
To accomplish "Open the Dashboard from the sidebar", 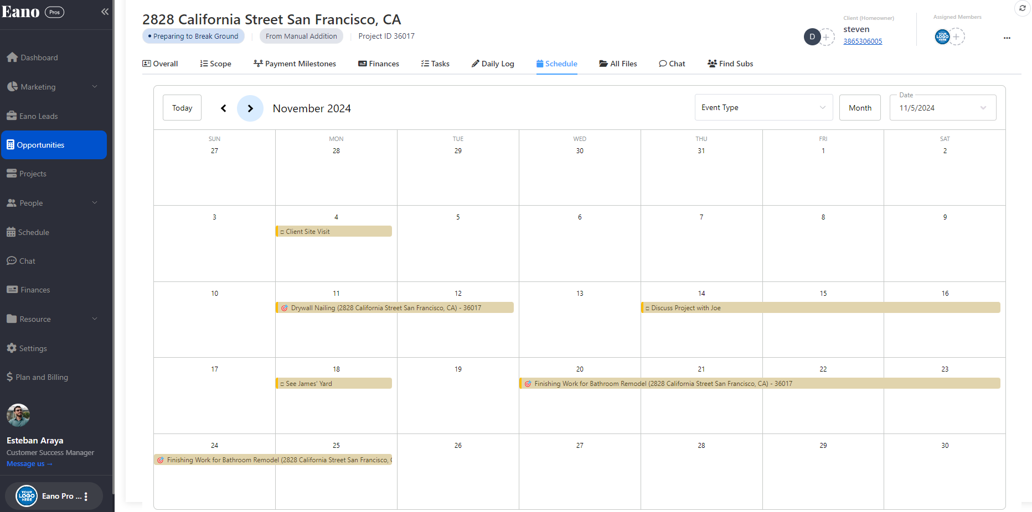I will tap(39, 58).
